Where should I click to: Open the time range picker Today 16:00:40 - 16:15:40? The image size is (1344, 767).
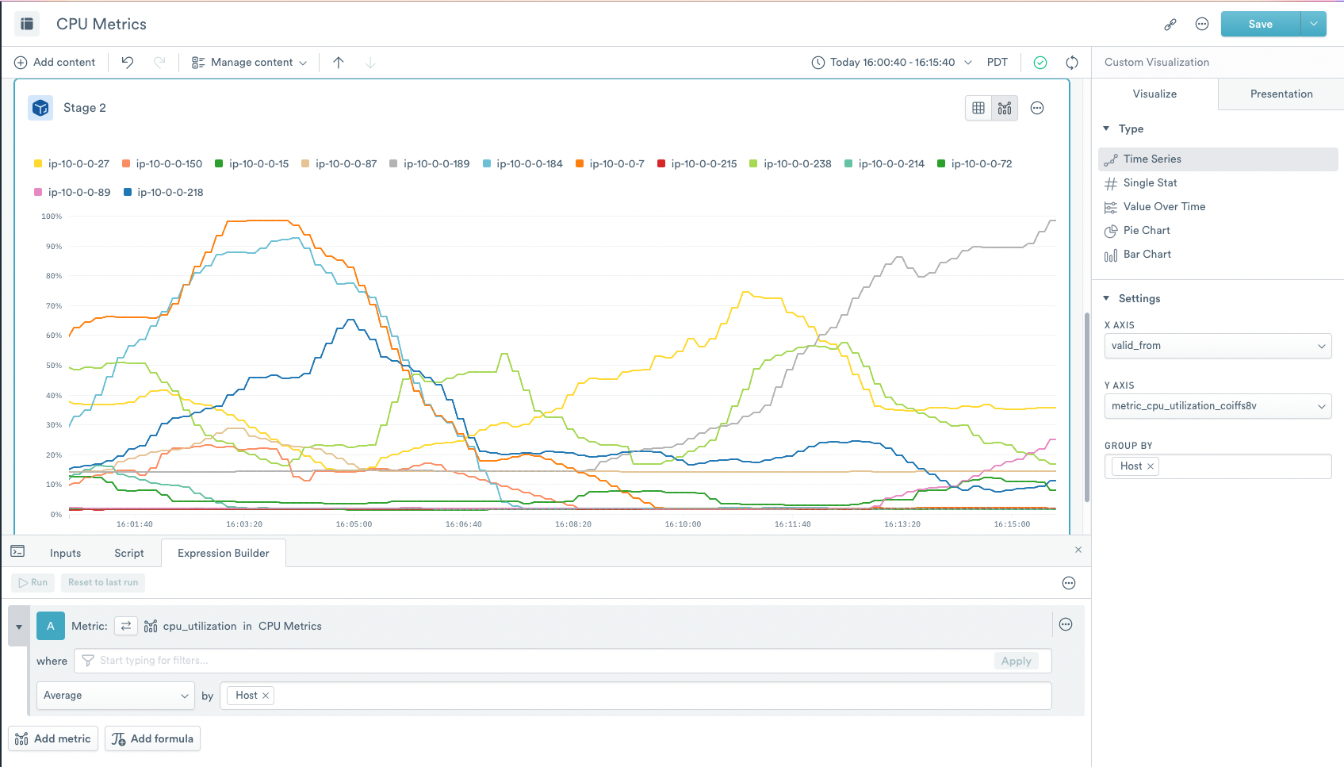click(x=891, y=62)
